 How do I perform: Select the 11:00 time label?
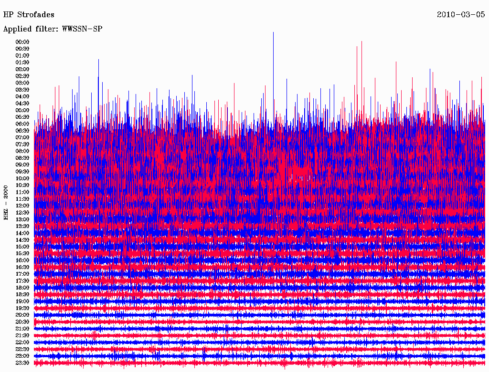pos(22,192)
